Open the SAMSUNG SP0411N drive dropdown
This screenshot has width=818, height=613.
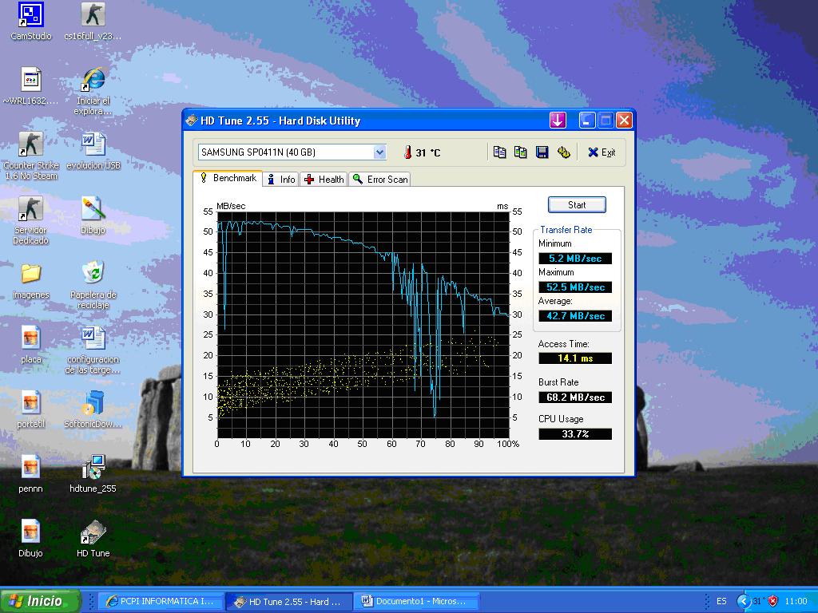point(379,152)
